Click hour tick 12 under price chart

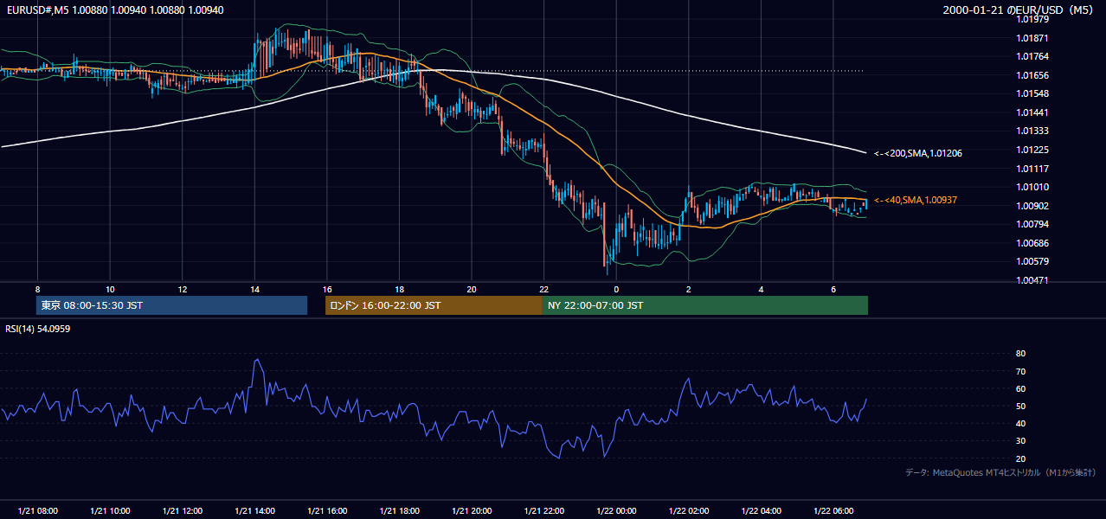tap(182, 289)
